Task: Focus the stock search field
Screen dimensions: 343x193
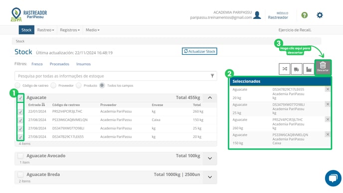Action: coord(116,76)
